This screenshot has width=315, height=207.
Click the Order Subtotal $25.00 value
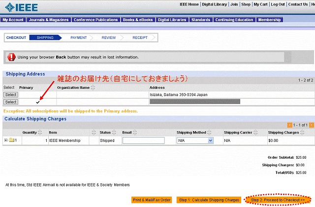pos(301,157)
